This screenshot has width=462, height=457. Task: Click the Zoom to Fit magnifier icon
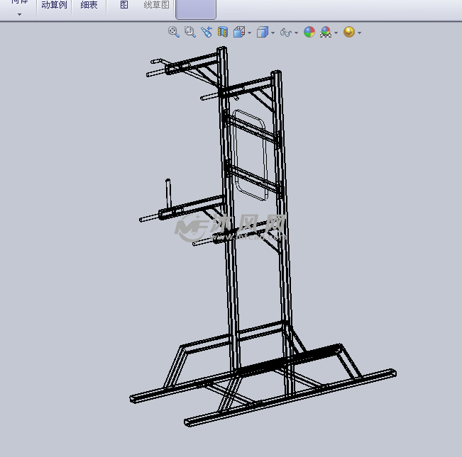coord(174,32)
